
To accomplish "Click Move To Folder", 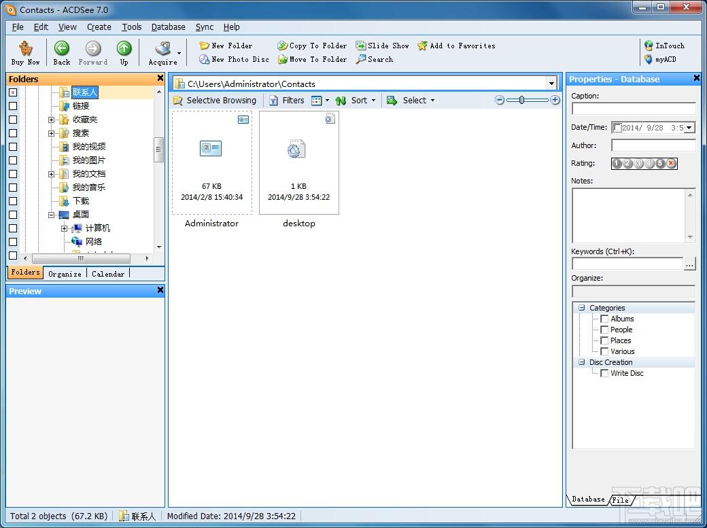I will coord(312,59).
